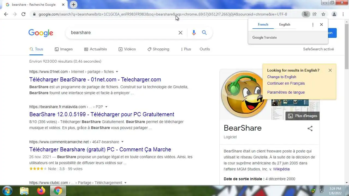Viewport: 349px width, 196px height.
Task: Switch to the Vidéos tab
Action: [x=127, y=49]
